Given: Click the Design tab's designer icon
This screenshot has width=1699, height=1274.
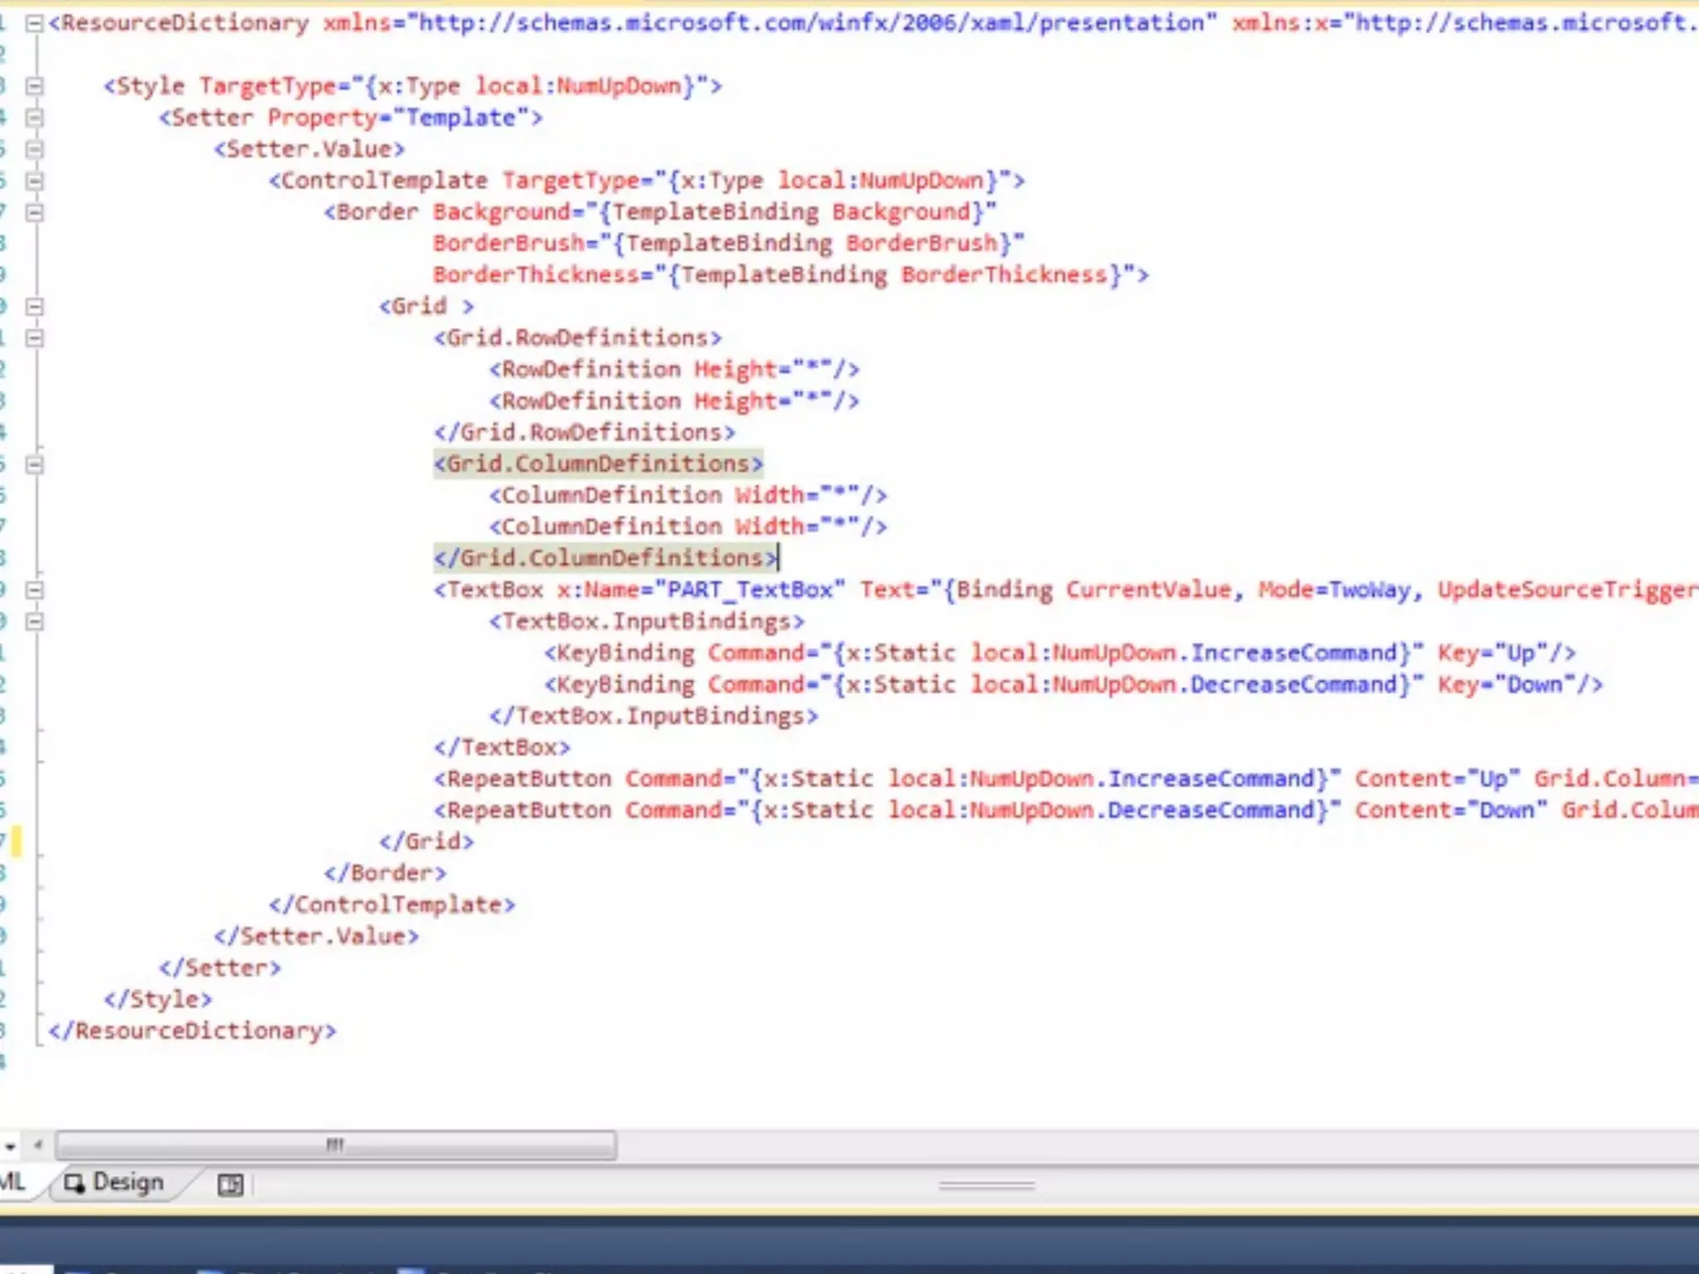Looking at the screenshot, I should point(75,1184).
